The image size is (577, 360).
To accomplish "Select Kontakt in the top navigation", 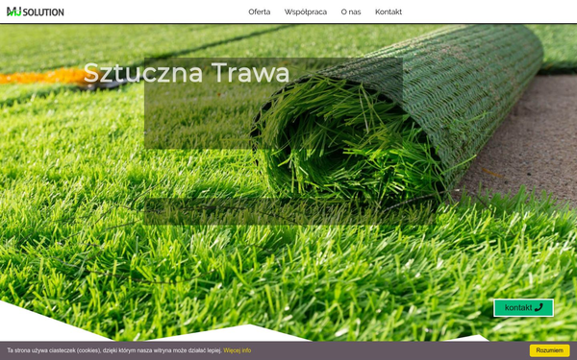I will [x=389, y=12].
